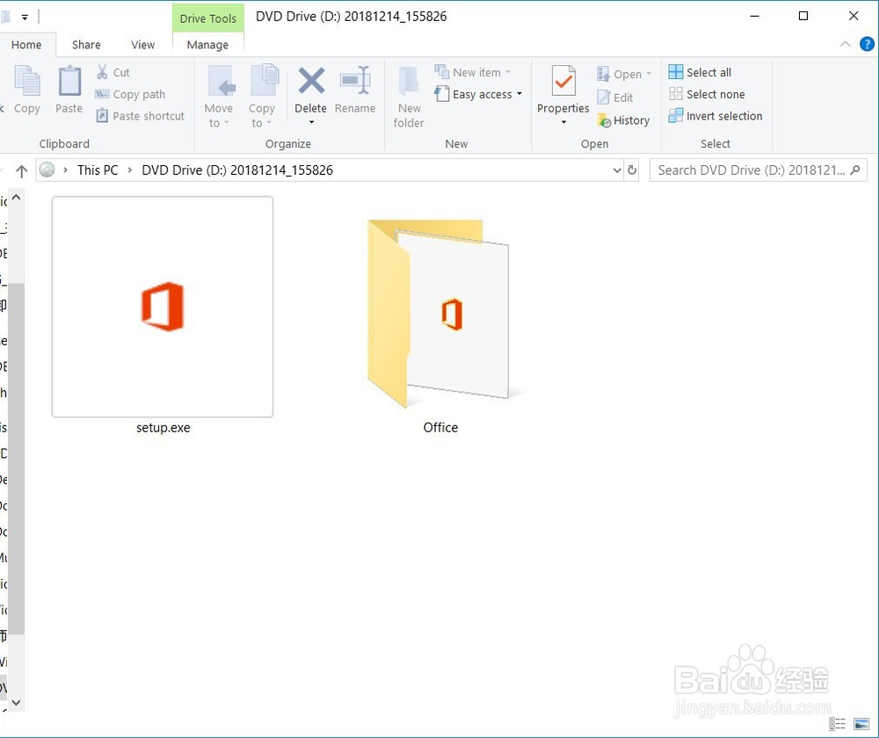Collapse the ribbon with the chevron

coord(846,44)
